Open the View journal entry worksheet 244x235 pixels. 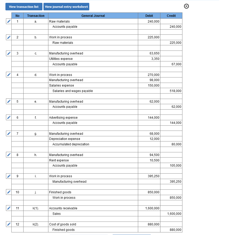tap(66, 6)
